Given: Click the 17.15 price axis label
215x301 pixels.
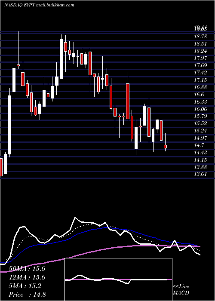Looking at the screenshot, I should point(200,80).
